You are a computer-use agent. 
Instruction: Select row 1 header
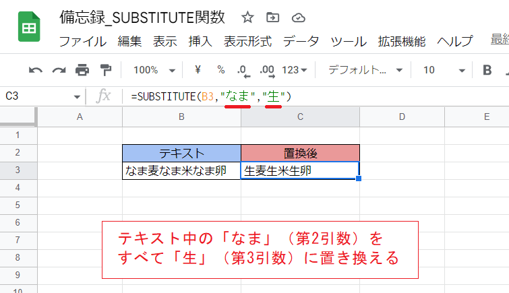(18, 135)
